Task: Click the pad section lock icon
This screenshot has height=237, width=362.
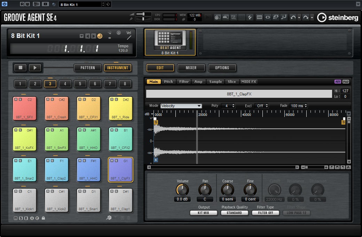Action: [43, 218]
